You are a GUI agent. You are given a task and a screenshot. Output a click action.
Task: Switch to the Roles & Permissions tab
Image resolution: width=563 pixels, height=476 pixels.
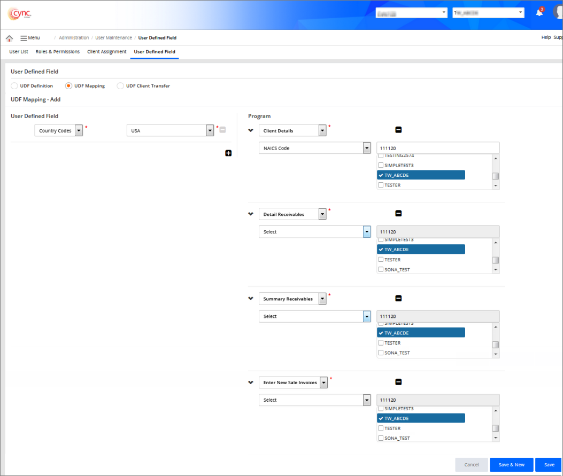58,52
